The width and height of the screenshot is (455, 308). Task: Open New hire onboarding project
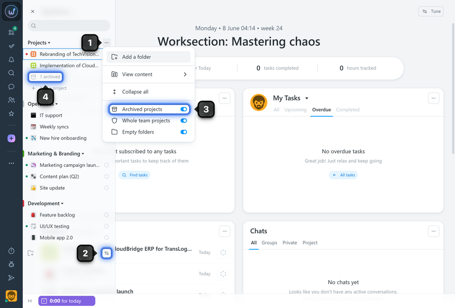[63, 138]
